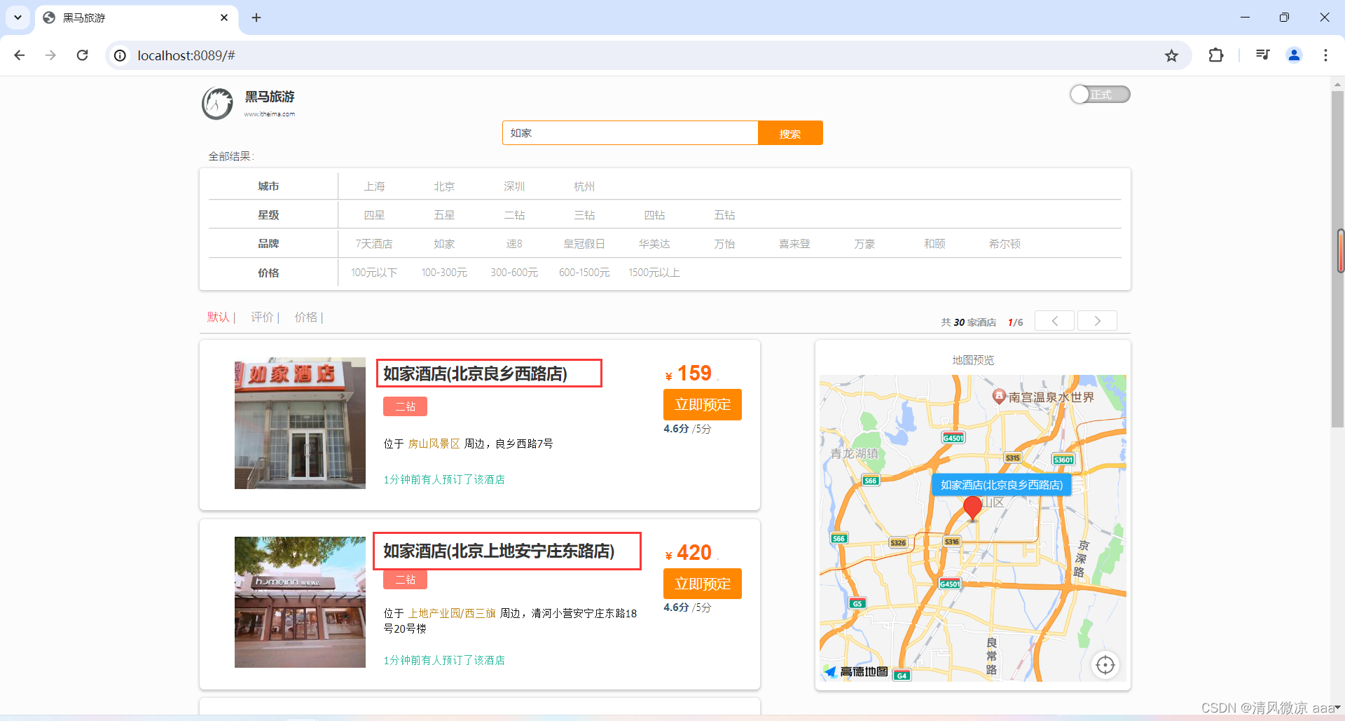Sort results by 评价
1345x721 pixels.
tap(262, 317)
